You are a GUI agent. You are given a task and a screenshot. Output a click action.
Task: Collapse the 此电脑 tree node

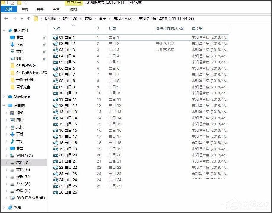[4, 106]
